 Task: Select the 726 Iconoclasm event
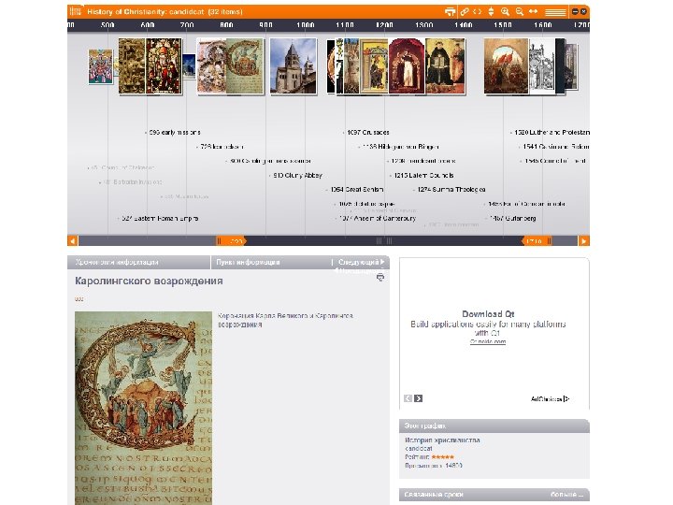coord(222,147)
